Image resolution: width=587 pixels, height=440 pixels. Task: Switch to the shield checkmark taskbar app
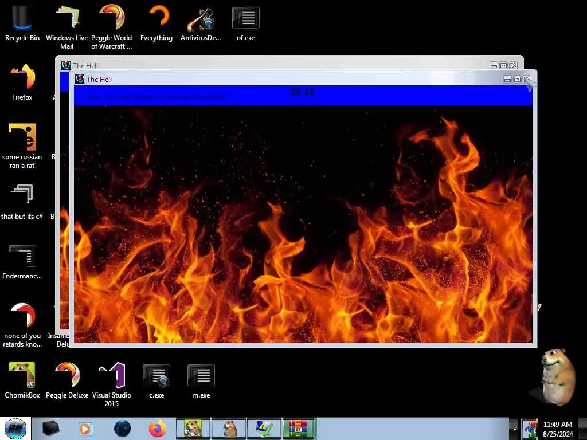(x=264, y=429)
